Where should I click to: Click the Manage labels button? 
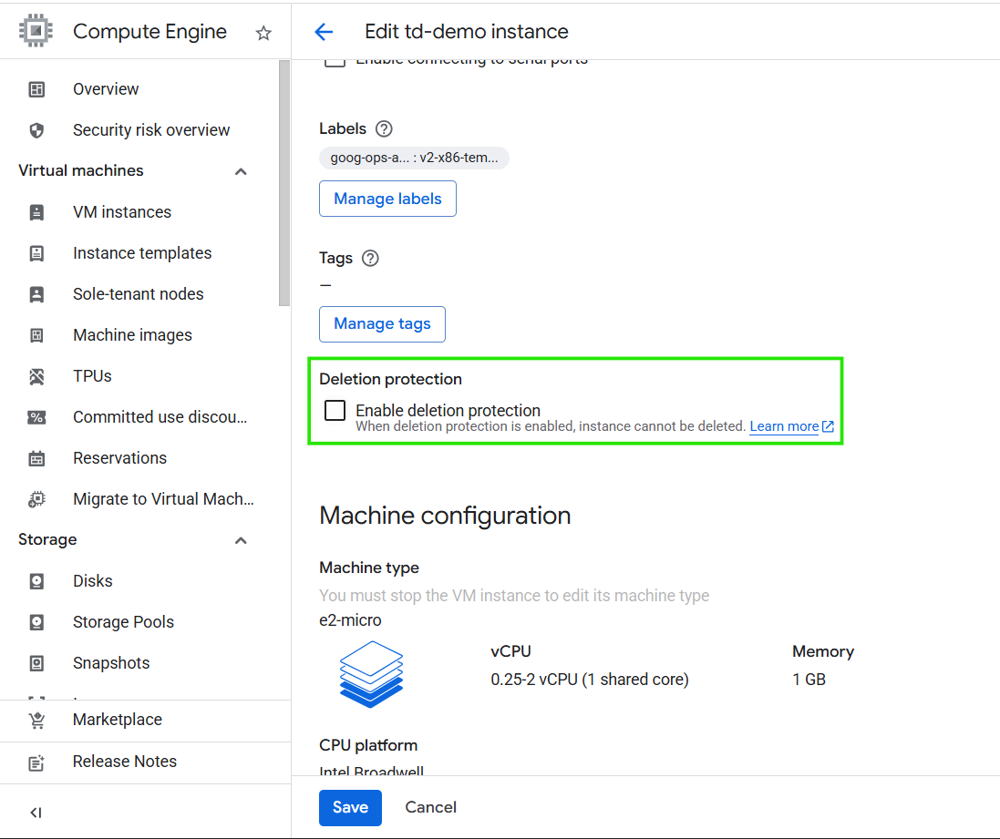tap(387, 199)
